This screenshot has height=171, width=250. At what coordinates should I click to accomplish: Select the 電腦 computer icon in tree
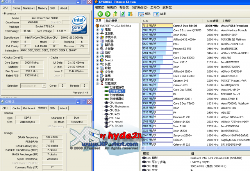(x=102, y=30)
